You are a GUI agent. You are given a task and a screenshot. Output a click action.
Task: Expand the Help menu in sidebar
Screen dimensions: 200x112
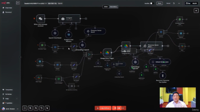(10, 99)
